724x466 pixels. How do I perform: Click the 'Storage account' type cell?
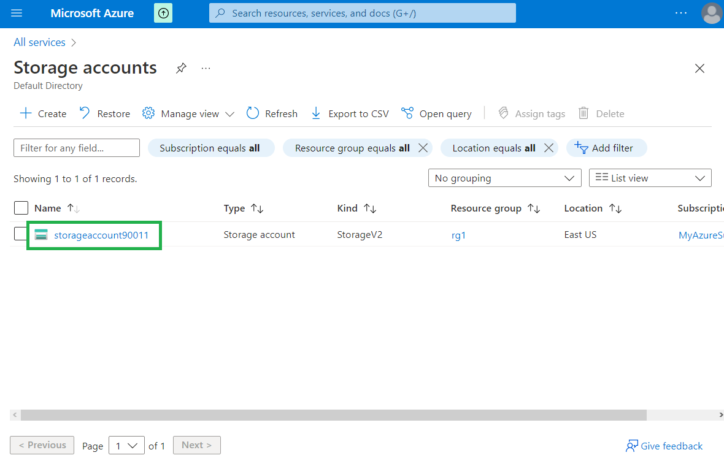coord(259,235)
